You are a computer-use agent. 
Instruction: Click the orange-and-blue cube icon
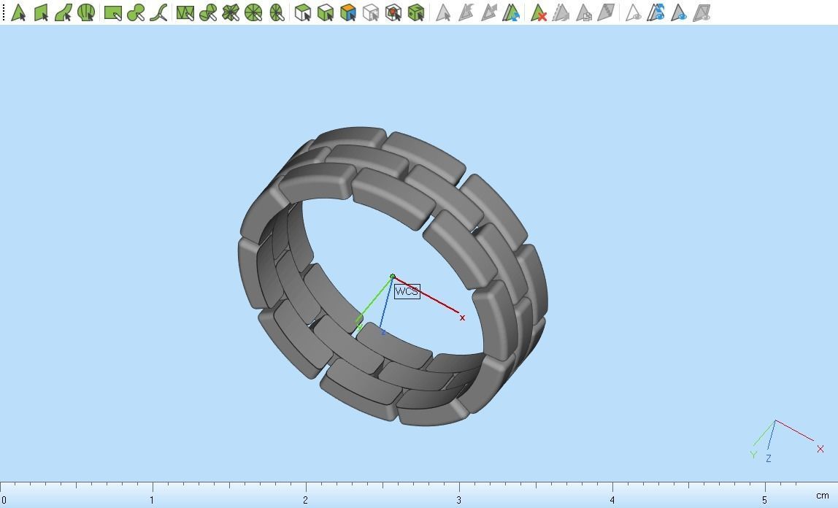348,12
